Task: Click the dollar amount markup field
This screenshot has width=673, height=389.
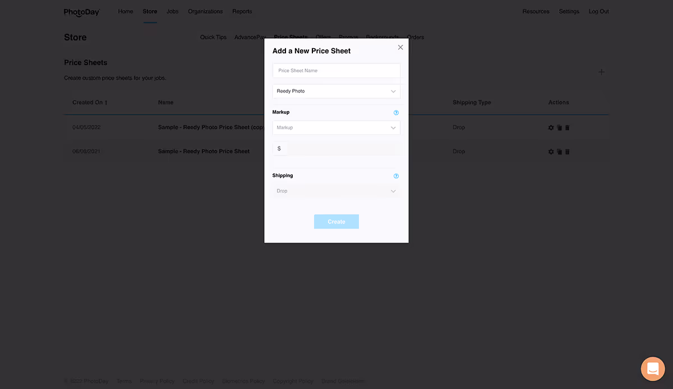Action: [x=343, y=149]
